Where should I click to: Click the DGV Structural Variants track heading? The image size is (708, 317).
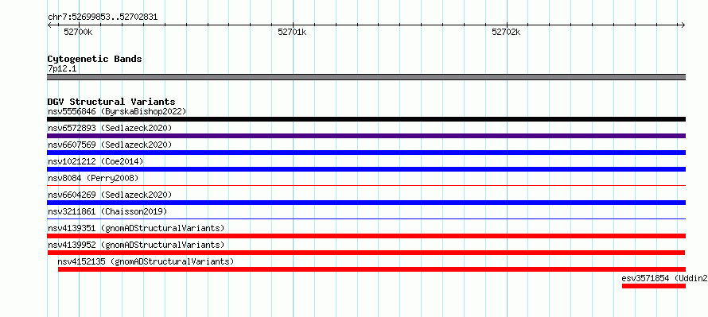point(111,102)
